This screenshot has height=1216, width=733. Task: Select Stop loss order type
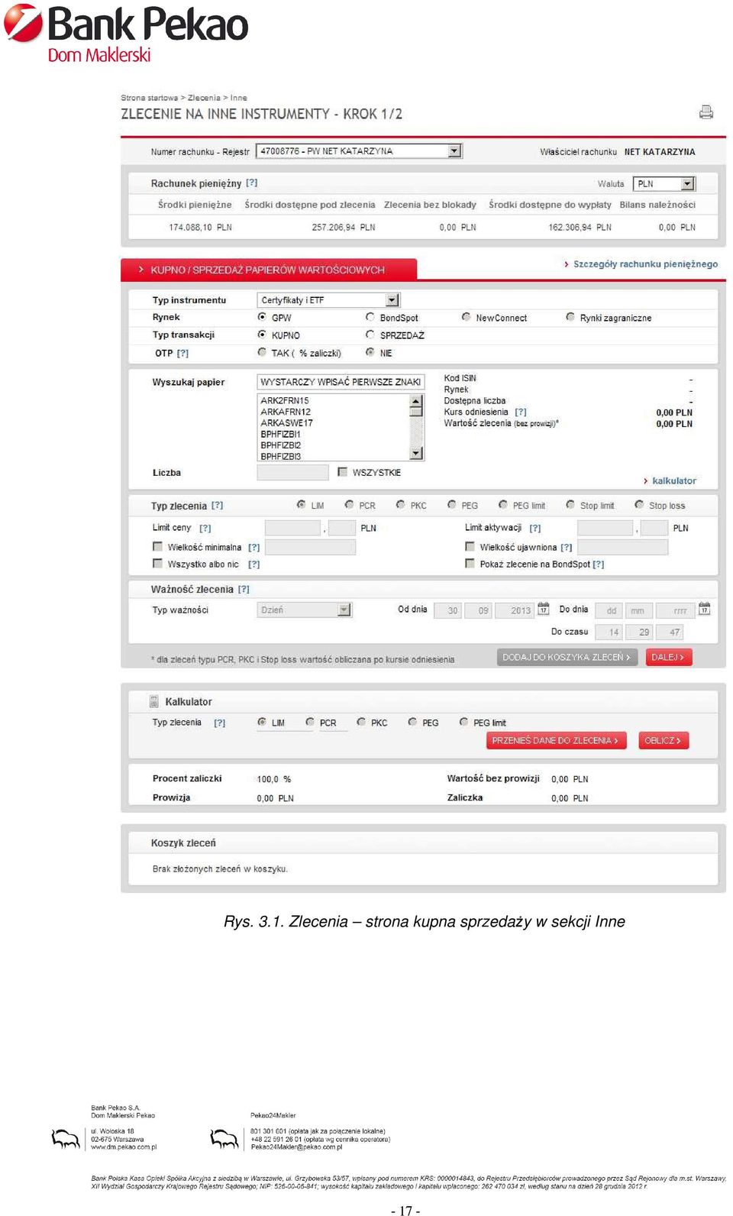pos(639,505)
